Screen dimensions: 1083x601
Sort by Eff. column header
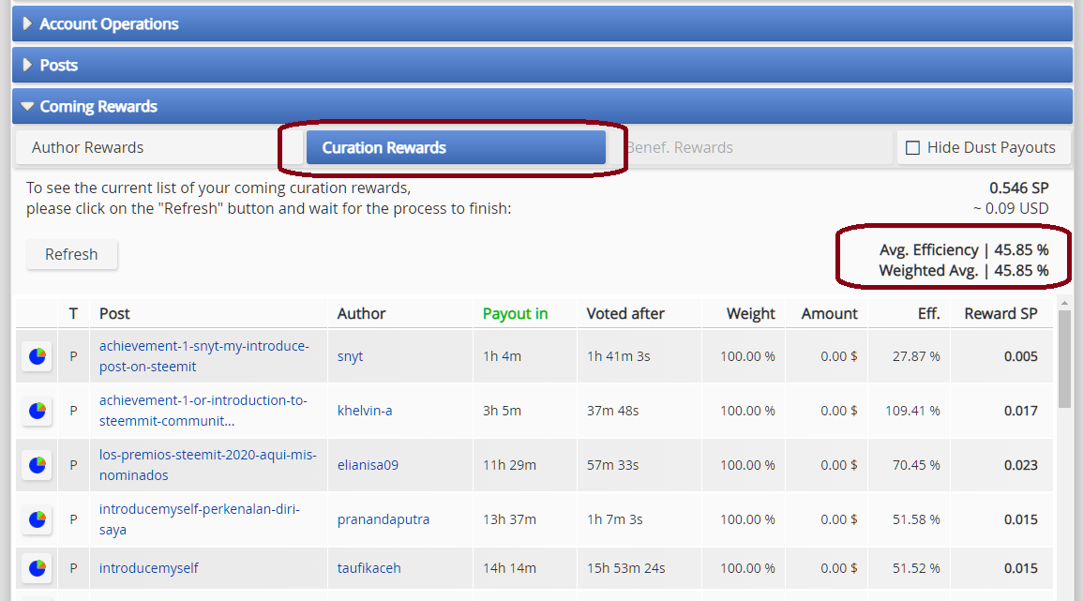(x=929, y=313)
